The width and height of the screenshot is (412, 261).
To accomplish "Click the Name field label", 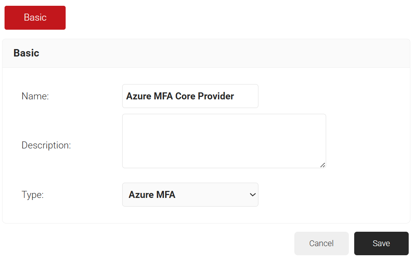I will coord(35,96).
